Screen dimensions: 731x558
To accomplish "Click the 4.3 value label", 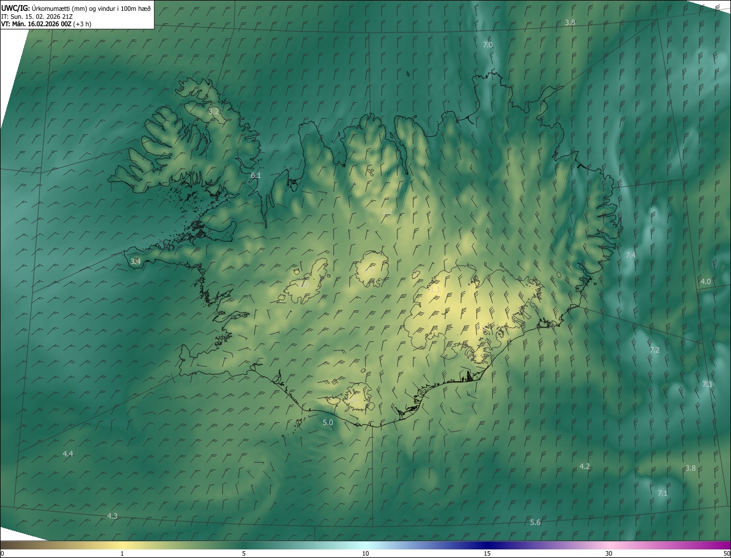I will click(113, 516).
